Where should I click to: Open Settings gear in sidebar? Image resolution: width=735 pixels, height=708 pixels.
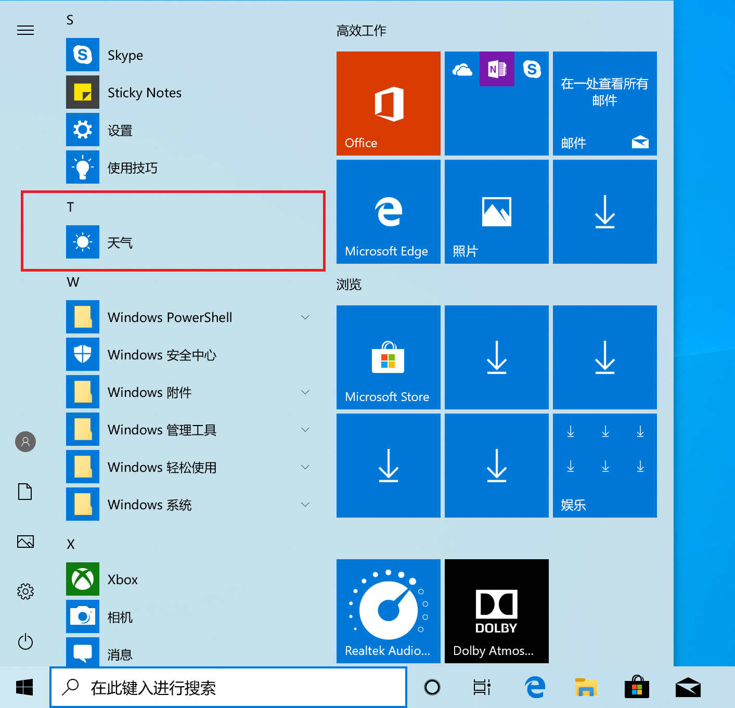pos(25,591)
